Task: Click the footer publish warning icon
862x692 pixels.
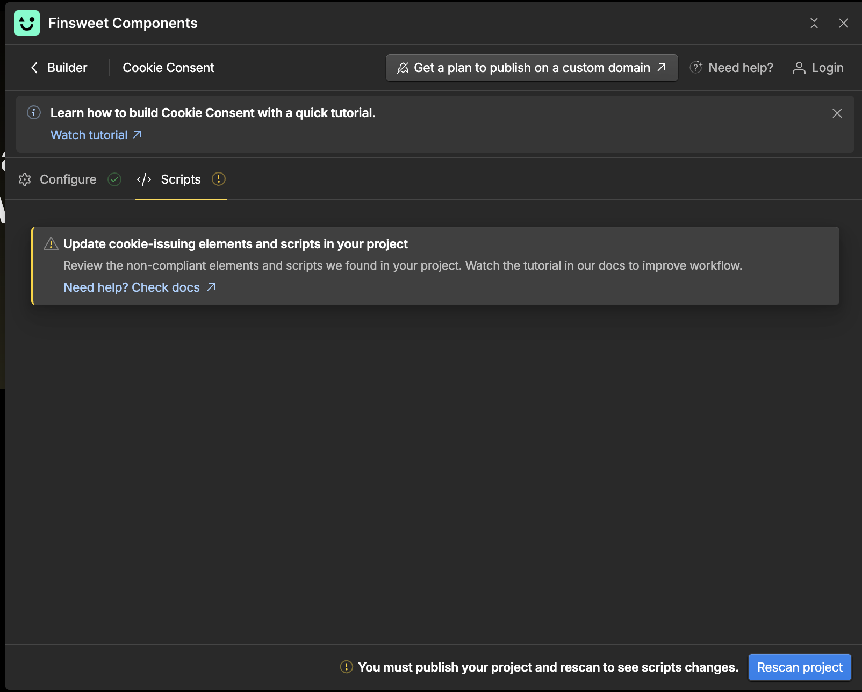Action: click(x=347, y=667)
